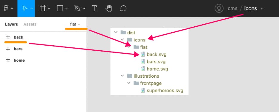Select the bars frame layer
This screenshot has width=279, height=112.
click(x=18, y=49)
